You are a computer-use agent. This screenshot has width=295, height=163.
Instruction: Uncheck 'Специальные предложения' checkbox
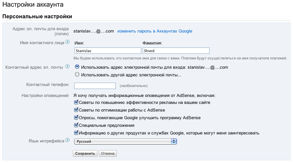(x=76, y=125)
